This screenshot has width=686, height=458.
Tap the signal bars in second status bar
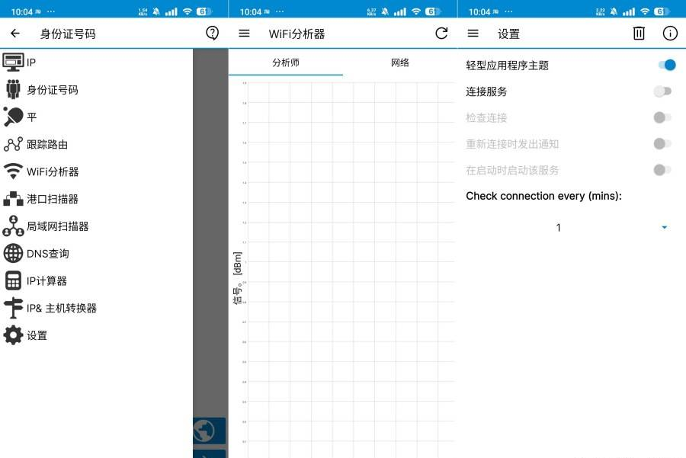[x=400, y=11]
